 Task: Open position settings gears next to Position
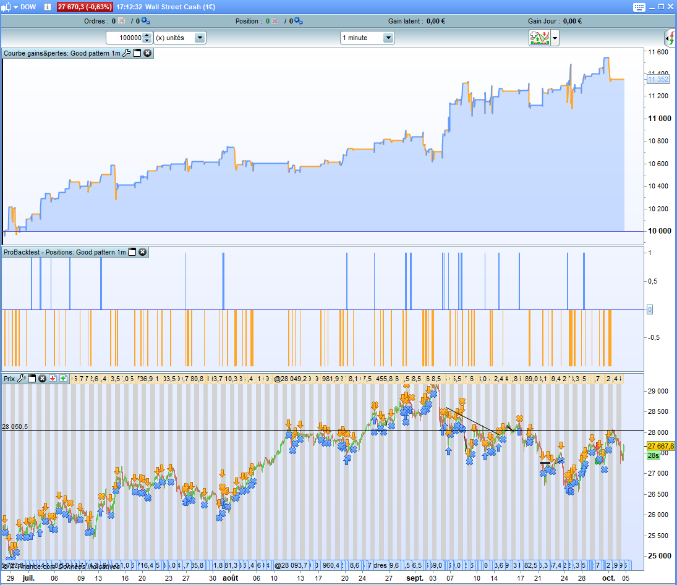click(299, 21)
